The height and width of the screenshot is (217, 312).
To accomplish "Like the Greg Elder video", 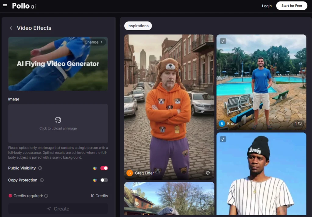I will point(208,173).
